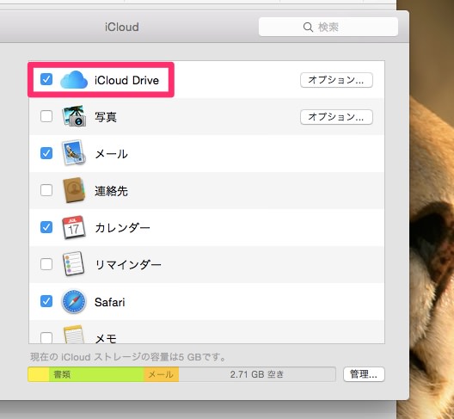
Task: Disable the メール checkbox
Action: (46, 153)
